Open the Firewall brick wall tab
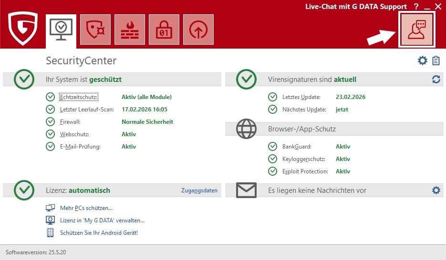Image resolution: width=446 pixels, height=260 pixels. (130, 30)
